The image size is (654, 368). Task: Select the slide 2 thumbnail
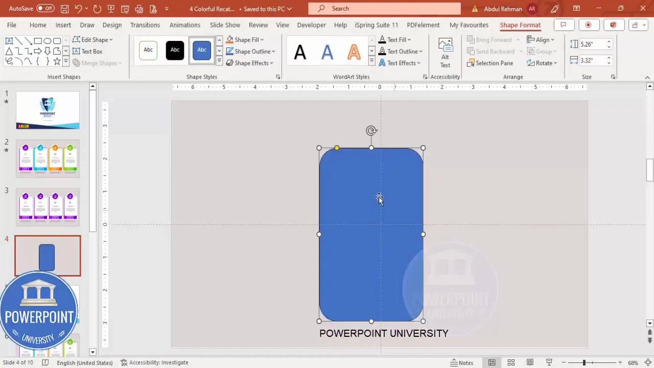pos(48,158)
